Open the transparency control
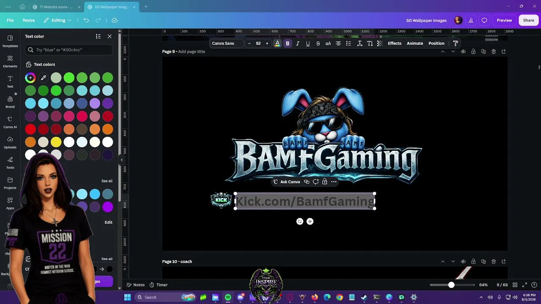Screen dimensions: 541x304 coord(380,43)
